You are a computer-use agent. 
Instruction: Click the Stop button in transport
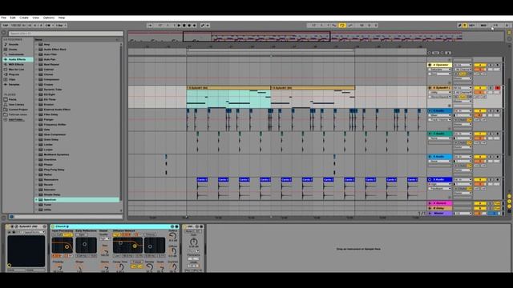184,26
